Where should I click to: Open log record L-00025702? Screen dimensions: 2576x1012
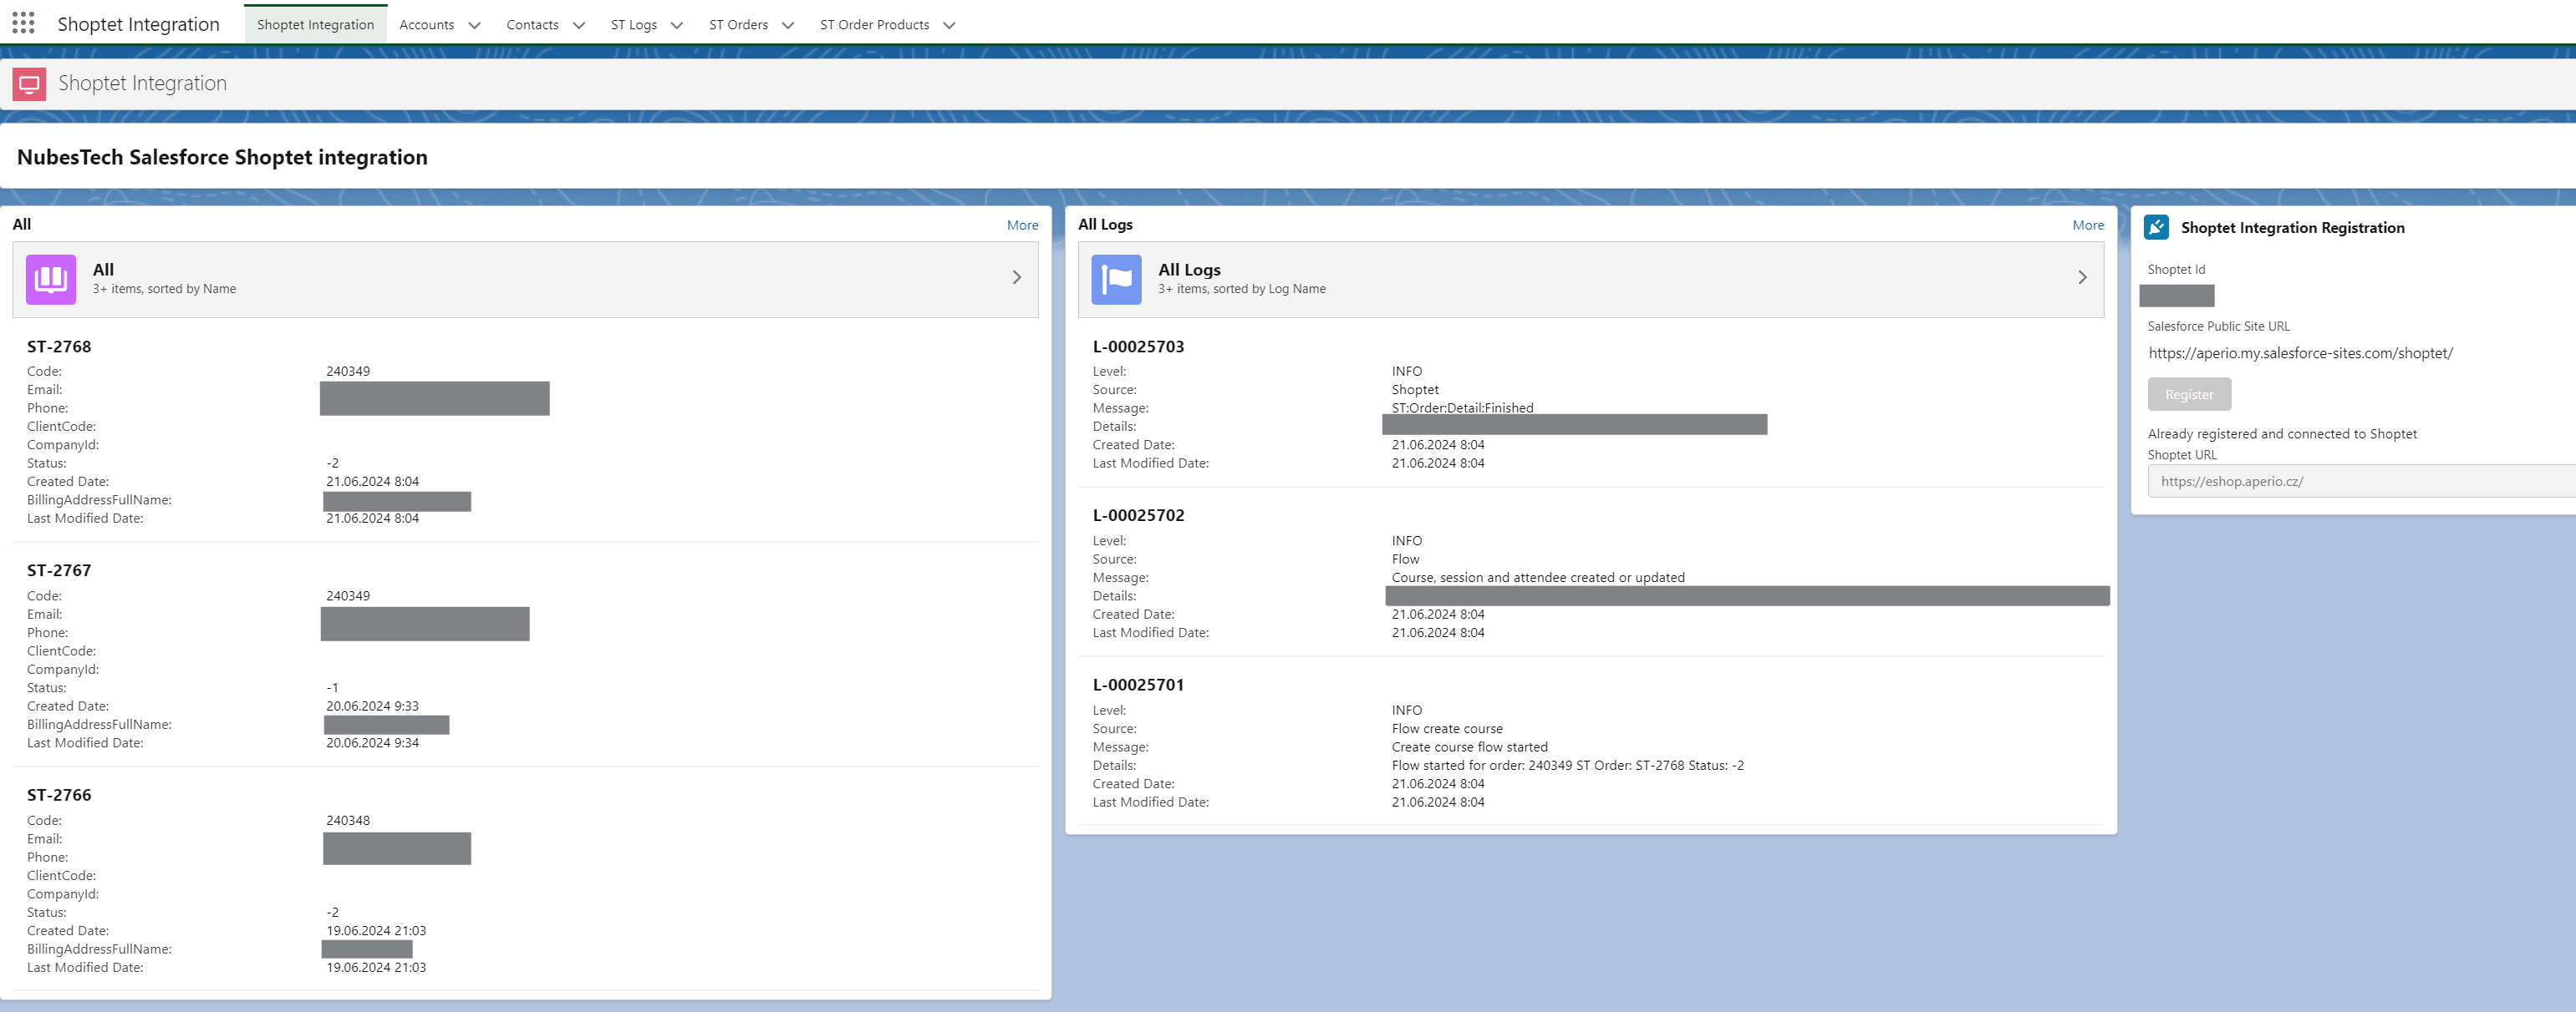pos(1138,515)
